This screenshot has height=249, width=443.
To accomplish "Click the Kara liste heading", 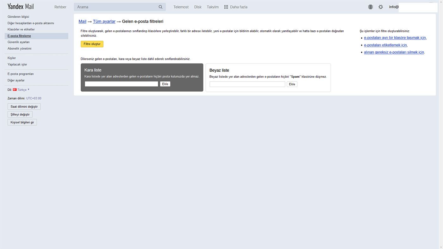I will (93, 70).
